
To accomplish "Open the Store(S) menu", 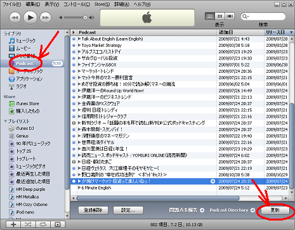I will (x=102, y=4).
